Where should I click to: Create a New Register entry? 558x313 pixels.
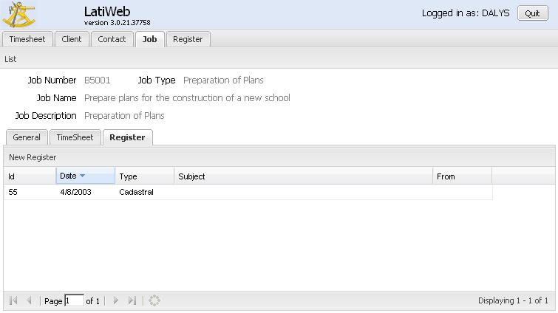tap(33, 157)
